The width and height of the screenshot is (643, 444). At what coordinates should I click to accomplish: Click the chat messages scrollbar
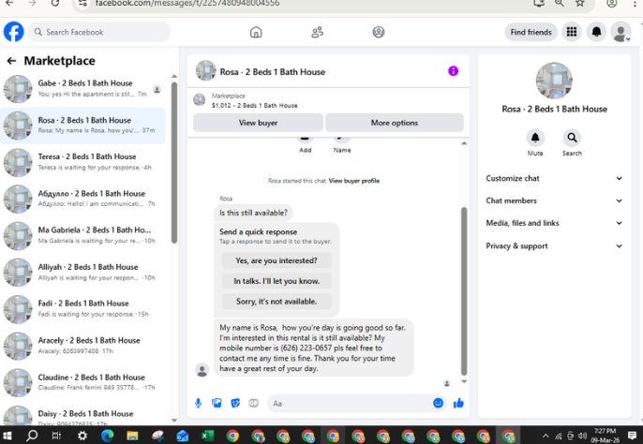[464, 291]
